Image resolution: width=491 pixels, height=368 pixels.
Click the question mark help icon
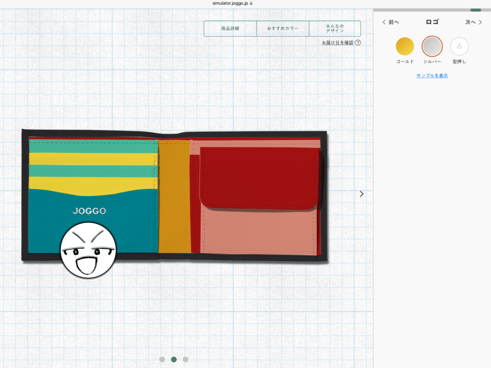358,43
